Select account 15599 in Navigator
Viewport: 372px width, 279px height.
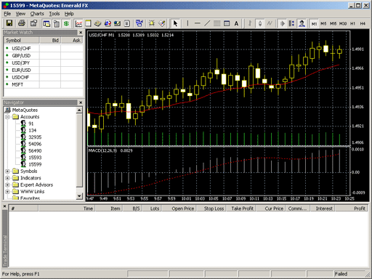[35, 164]
